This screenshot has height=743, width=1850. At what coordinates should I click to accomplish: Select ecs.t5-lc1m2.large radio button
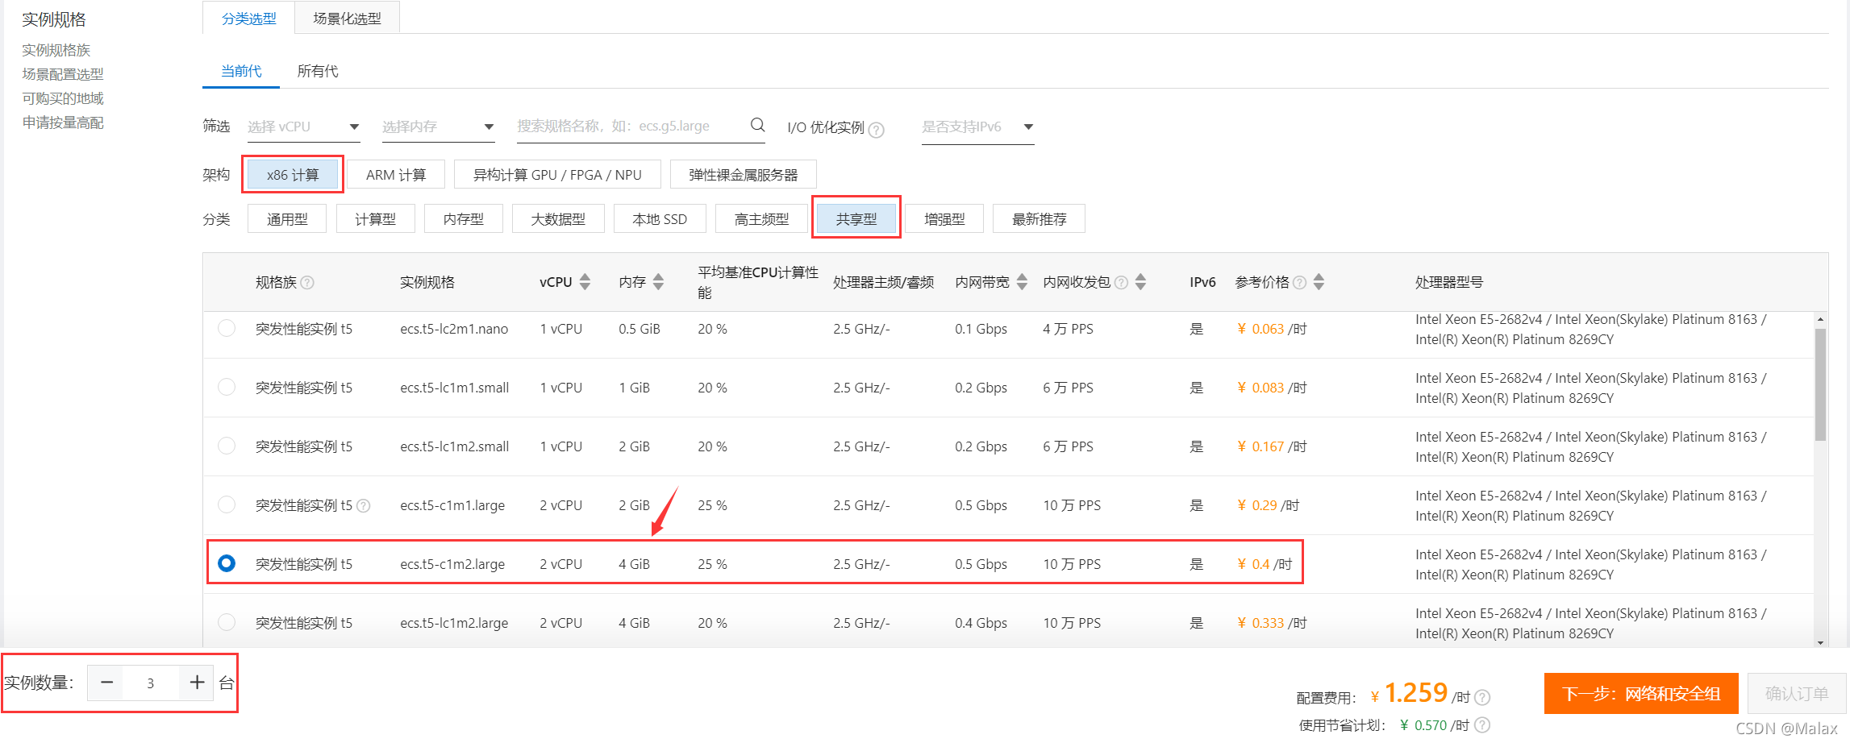click(227, 622)
